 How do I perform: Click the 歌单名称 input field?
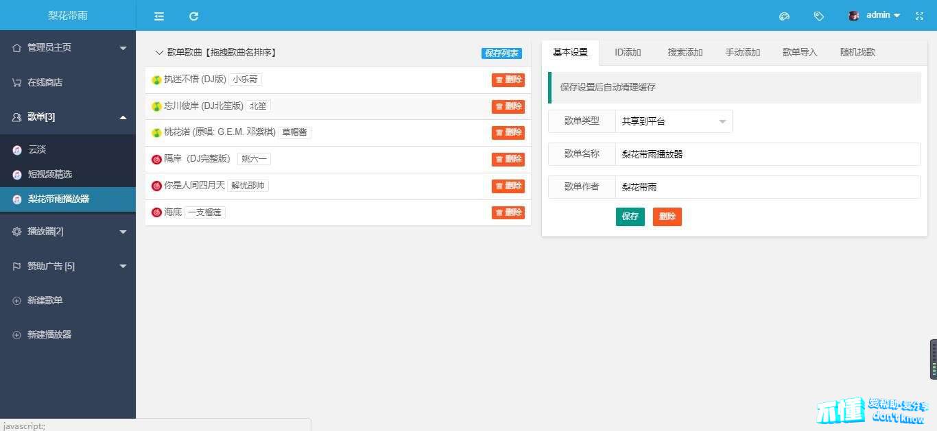(x=767, y=154)
